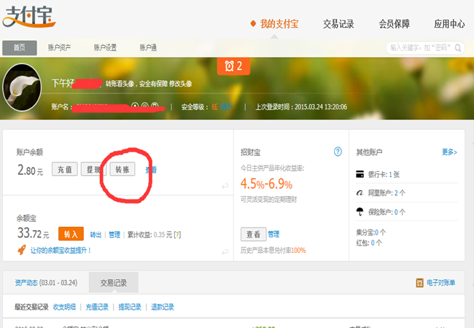Click the 提现记录 link
Screen dimensions: 474x328
130,307
